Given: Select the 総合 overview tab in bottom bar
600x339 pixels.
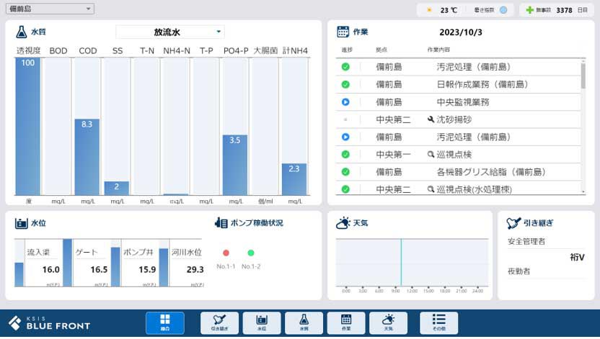Looking at the screenshot, I should pyautogui.click(x=164, y=323).
